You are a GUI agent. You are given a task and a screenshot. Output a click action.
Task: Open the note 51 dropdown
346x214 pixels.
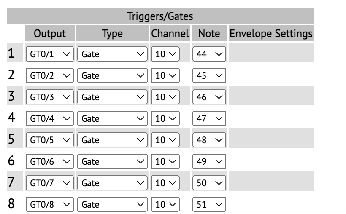[209, 205]
